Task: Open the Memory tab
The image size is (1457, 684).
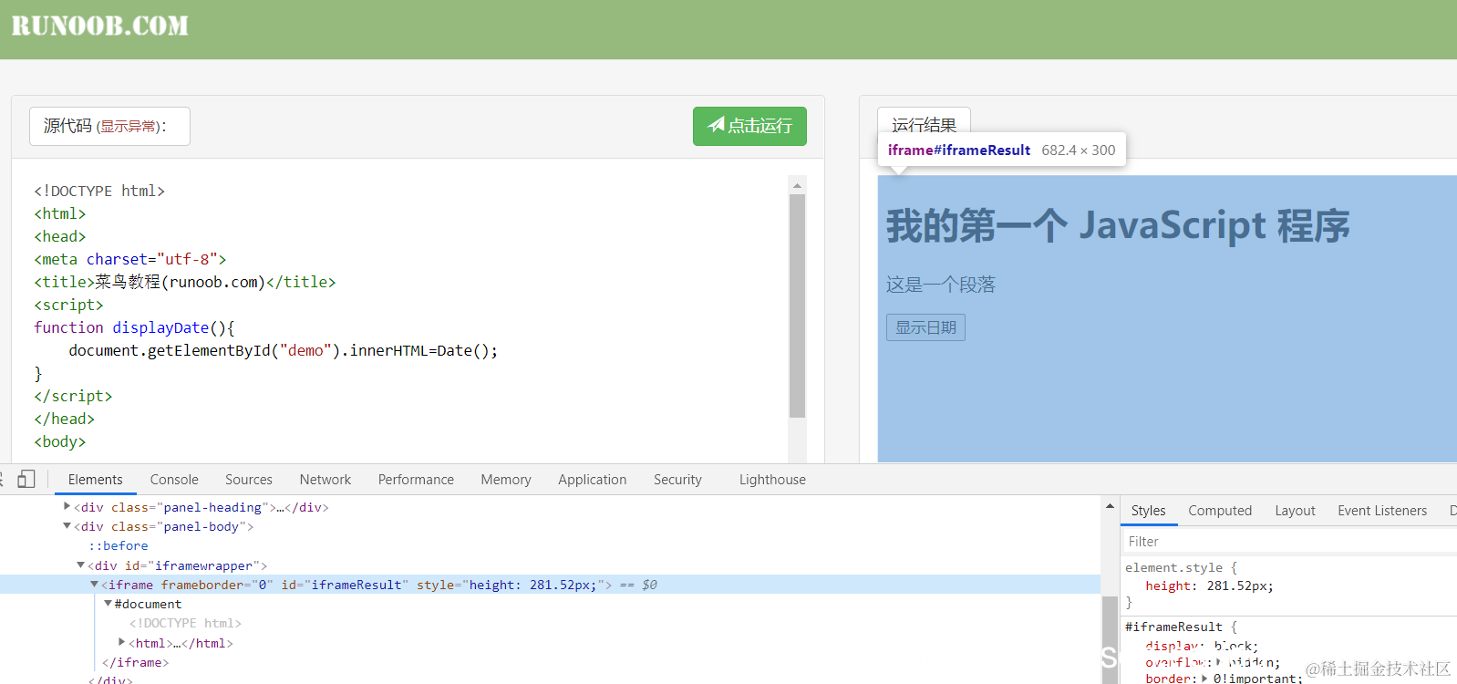Action: 506,480
